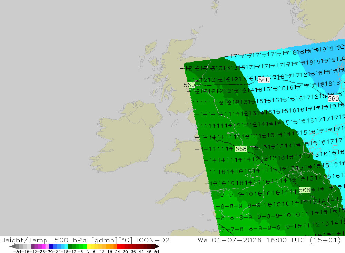Click the '[°C]' unit text

(126, 240)
